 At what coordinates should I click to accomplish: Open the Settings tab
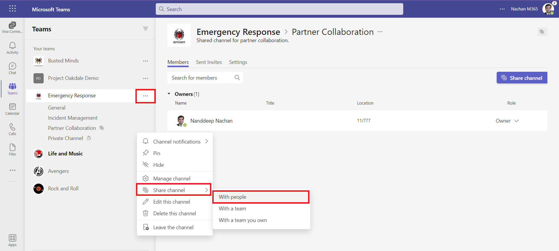[238, 62]
